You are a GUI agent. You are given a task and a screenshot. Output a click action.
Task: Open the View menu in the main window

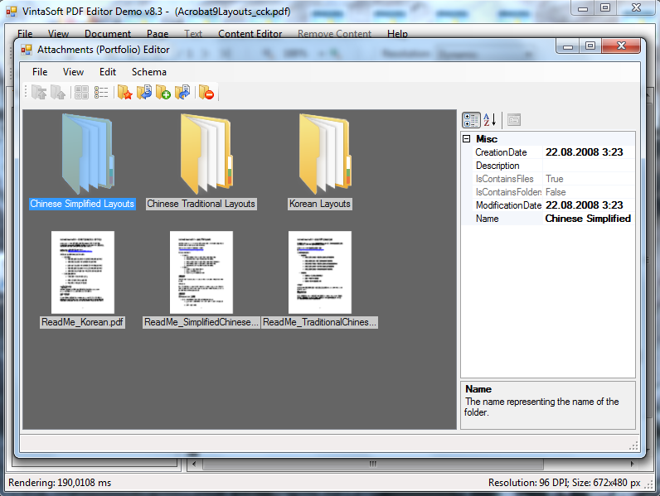58,34
